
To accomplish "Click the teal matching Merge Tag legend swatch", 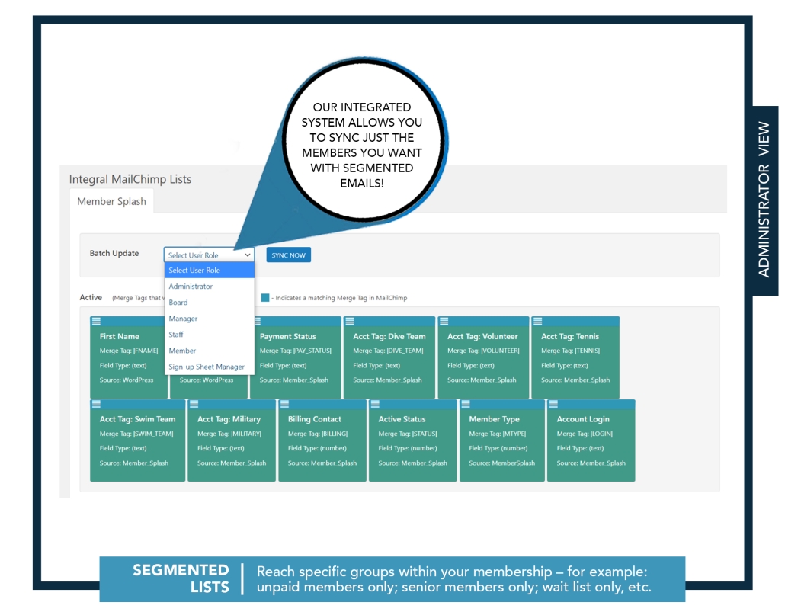I will pyautogui.click(x=265, y=298).
